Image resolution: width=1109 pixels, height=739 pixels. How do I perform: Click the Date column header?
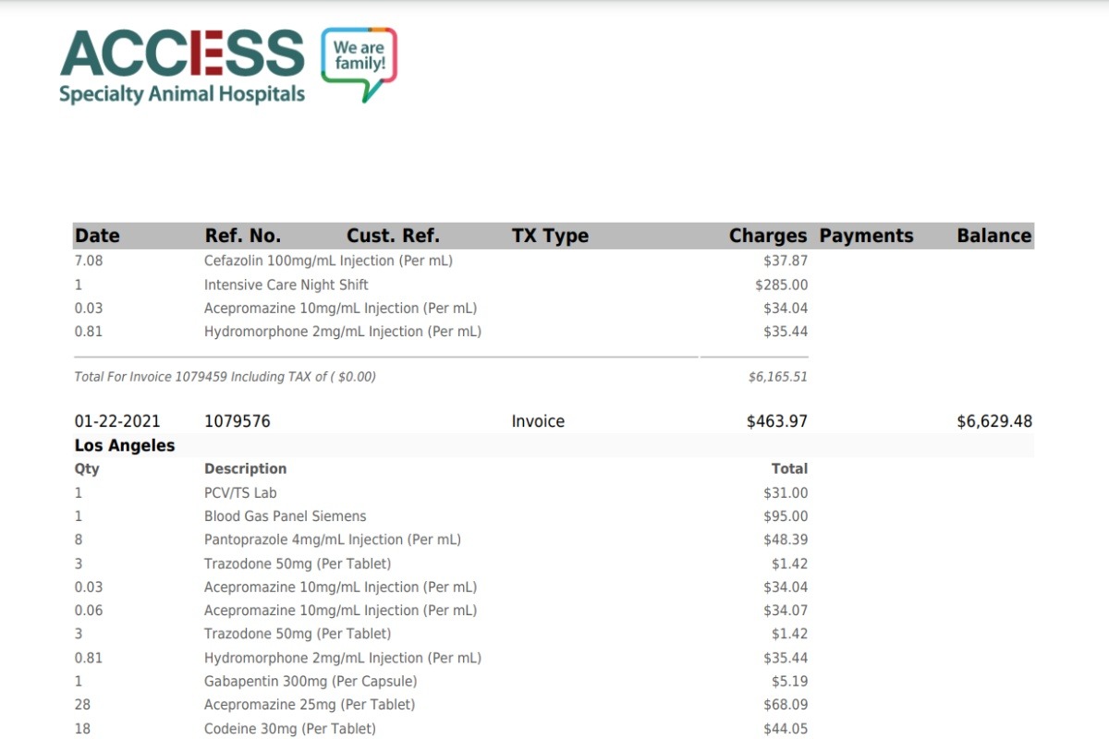point(97,236)
